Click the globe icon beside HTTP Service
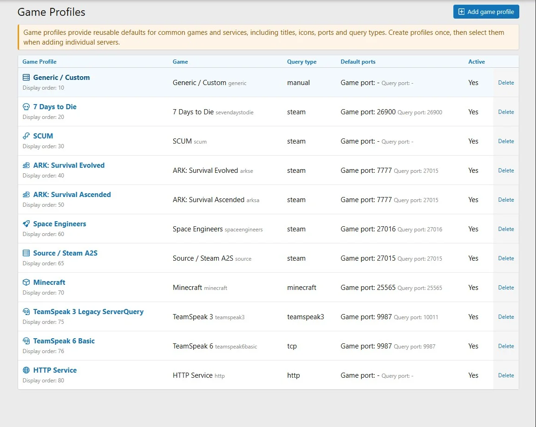The image size is (536, 427). [26, 370]
